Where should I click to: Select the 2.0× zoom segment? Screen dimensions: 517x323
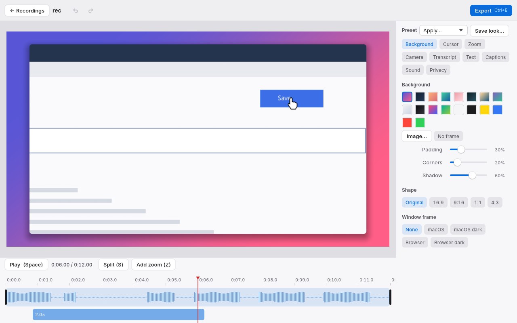coord(118,315)
